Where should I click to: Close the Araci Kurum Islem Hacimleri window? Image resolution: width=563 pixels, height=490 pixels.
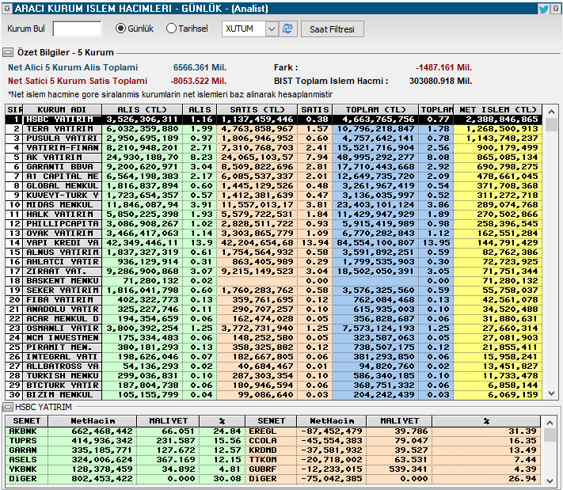[556, 9]
